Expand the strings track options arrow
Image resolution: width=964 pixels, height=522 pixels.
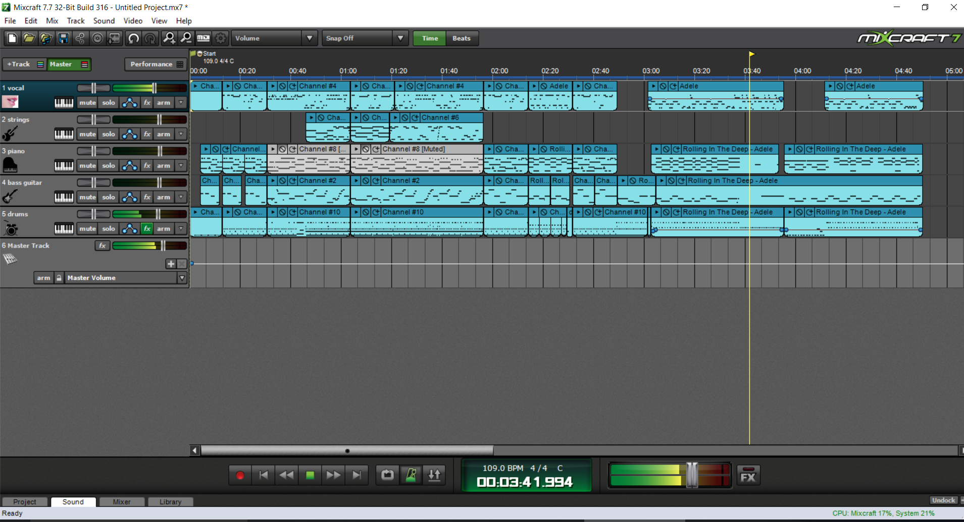(x=181, y=134)
